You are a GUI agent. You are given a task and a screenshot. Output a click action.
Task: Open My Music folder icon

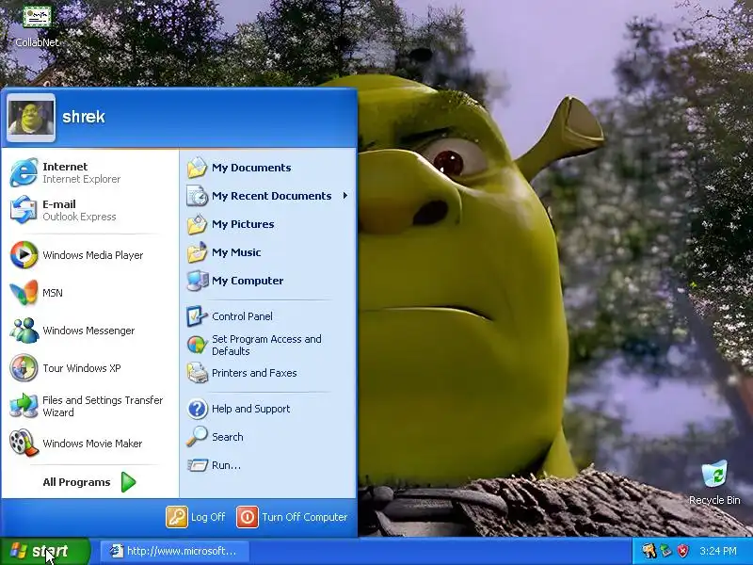click(197, 252)
